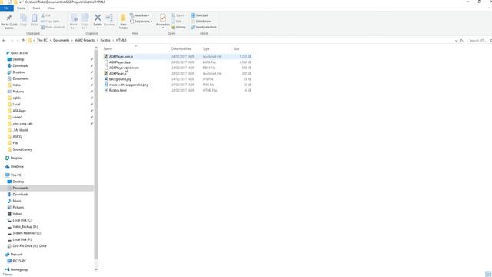Click Pin to Quick access icon
The image size is (492, 277).
[9, 18]
